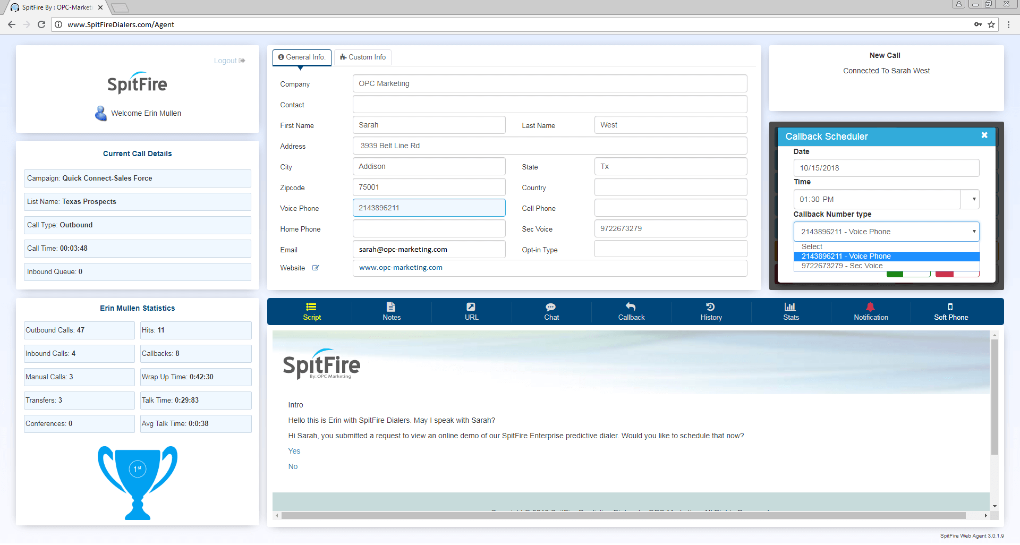Click the Yes script response link
The height and width of the screenshot is (545, 1020).
(x=294, y=451)
